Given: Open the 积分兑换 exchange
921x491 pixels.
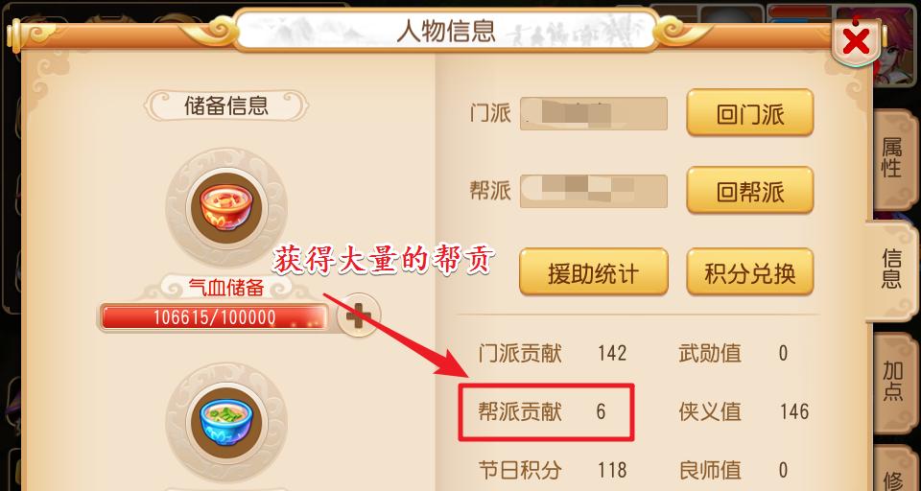Looking at the screenshot, I should click(x=750, y=272).
